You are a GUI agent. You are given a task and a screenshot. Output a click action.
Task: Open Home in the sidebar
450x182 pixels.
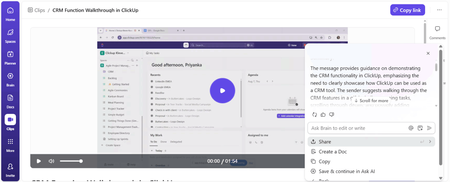coord(10,14)
